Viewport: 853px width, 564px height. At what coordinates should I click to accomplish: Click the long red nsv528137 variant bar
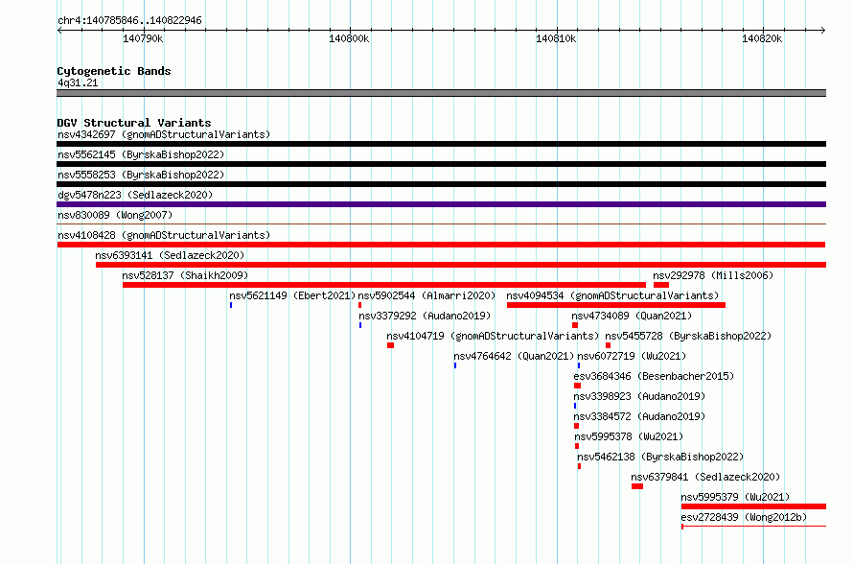(x=384, y=285)
